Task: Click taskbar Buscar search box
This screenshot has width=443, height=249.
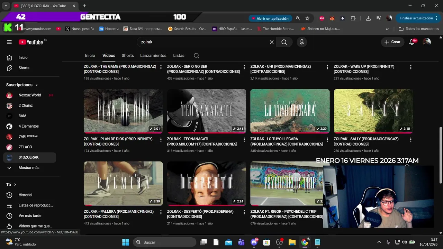Action: pos(164,242)
